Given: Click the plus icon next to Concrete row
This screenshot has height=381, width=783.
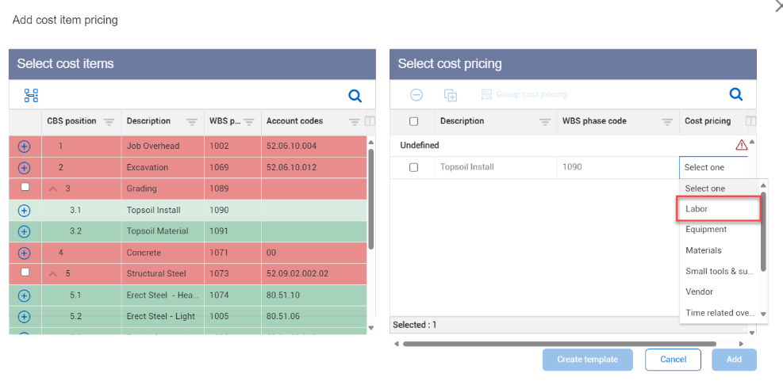Looking at the screenshot, I should point(24,253).
